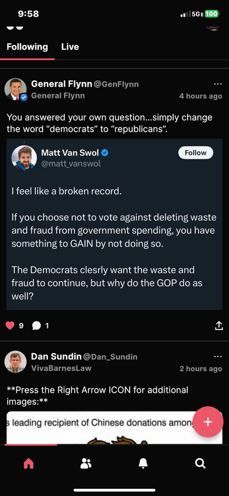The image size is (229, 496).
Task: Share General Flynn's post via upload icon
Action: (x=219, y=326)
